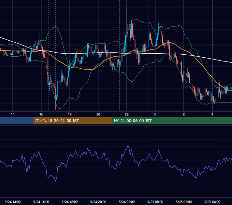Click the blue session band before London
Image resolution: width=232 pixels, height=205 pixels.
click(x=17, y=121)
